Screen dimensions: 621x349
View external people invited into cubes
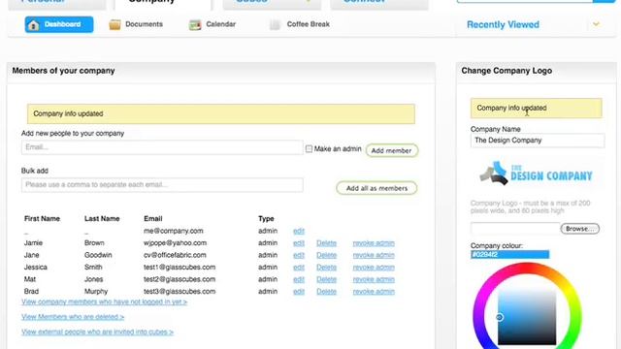pos(97,332)
